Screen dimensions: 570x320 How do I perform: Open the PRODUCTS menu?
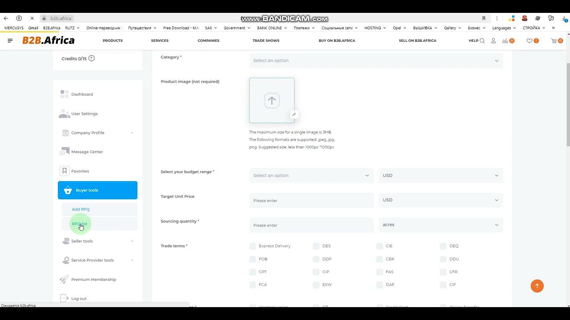[113, 40]
